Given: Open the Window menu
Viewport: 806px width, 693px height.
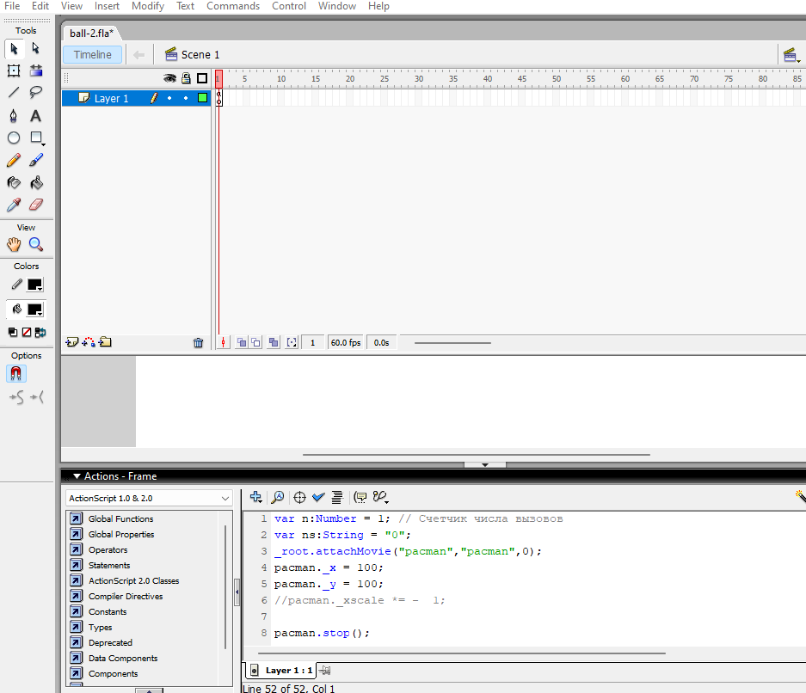Looking at the screenshot, I should click(x=336, y=6).
